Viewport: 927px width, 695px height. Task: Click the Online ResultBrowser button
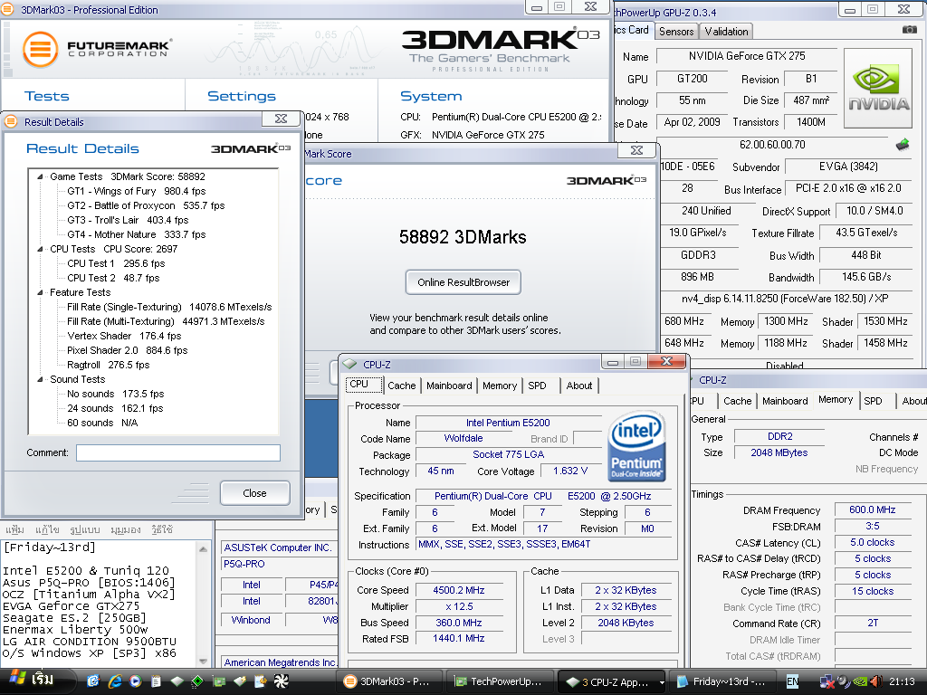(x=463, y=282)
